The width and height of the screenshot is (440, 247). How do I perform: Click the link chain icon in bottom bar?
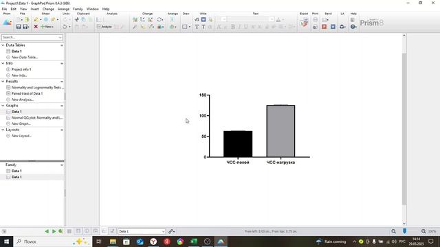click(171, 231)
